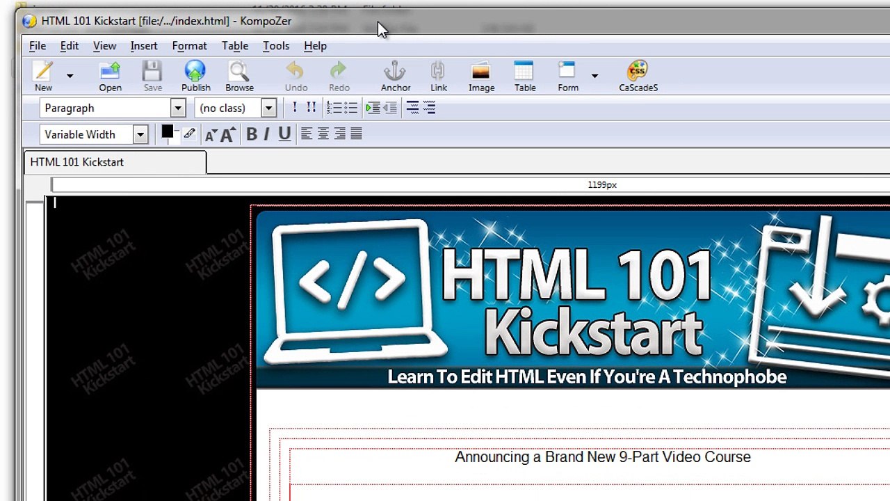Insert a Link from the toolbar
The width and height of the screenshot is (890, 501).
[439, 76]
